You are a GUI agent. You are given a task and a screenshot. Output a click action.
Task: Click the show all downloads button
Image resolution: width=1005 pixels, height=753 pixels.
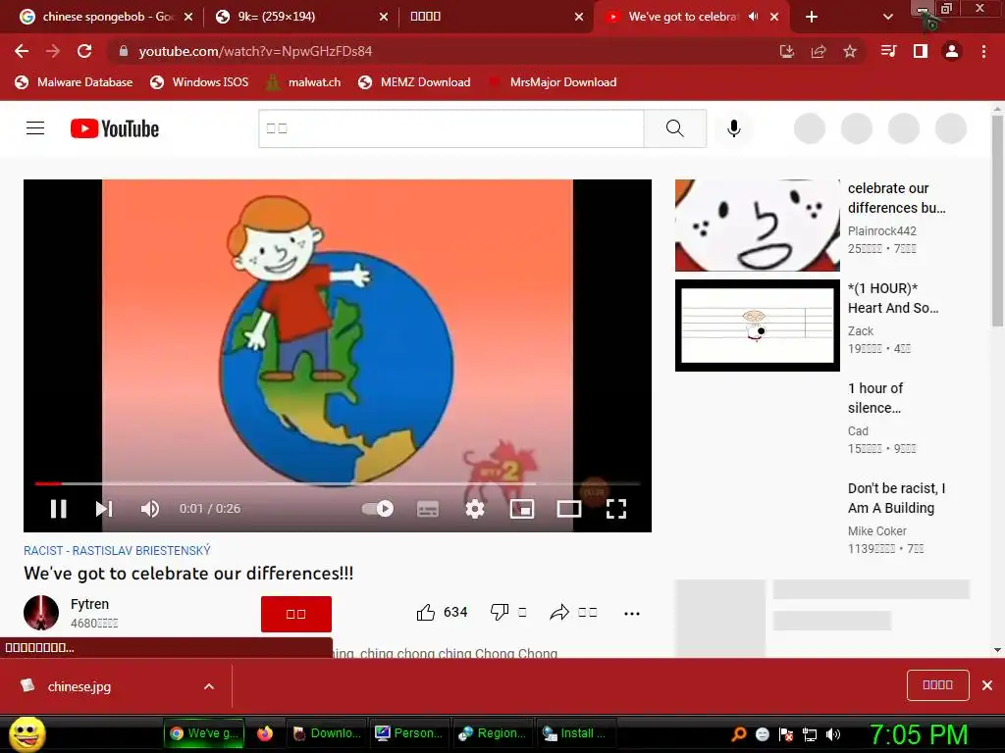937,685
